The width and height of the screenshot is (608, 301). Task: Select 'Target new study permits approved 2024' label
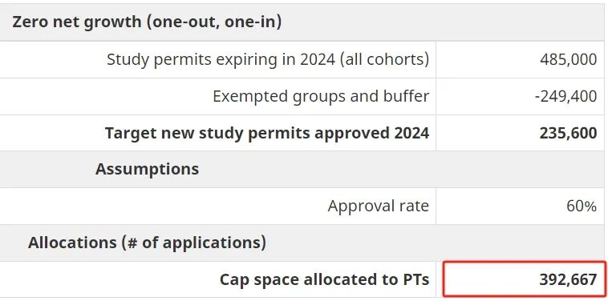pos(267,133)
